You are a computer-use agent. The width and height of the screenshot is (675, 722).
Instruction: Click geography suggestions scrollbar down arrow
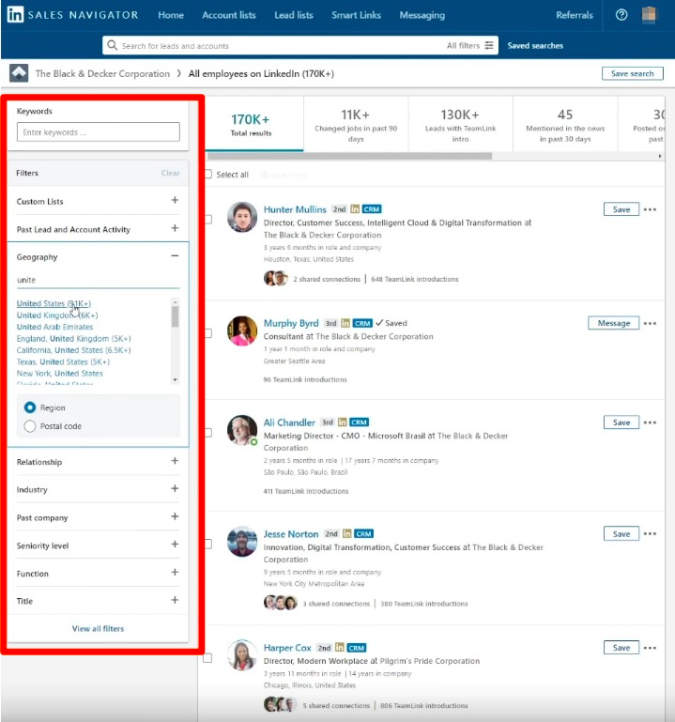[175, 380]
